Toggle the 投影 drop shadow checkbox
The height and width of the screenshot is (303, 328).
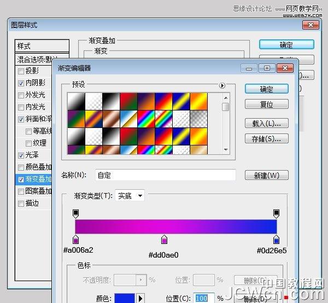[x=21, y=71]
